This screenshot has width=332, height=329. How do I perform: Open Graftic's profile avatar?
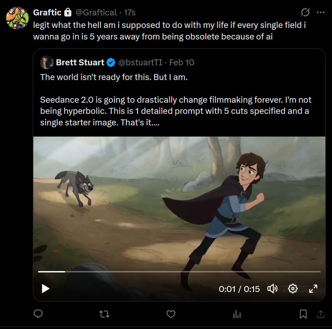click(x=17, y=18)
